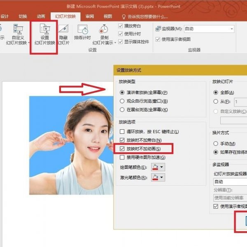247x247 pixels.
Task: Click the 自定义幻灯片放映 icon
Action: [19, 30]
